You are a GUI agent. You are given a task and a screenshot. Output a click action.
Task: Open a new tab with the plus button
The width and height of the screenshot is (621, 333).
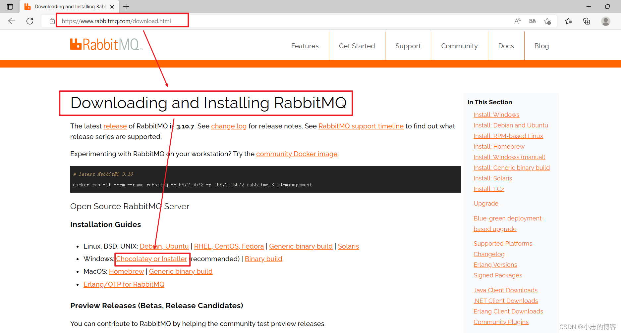pyautogui.click(x=126, y=6)
